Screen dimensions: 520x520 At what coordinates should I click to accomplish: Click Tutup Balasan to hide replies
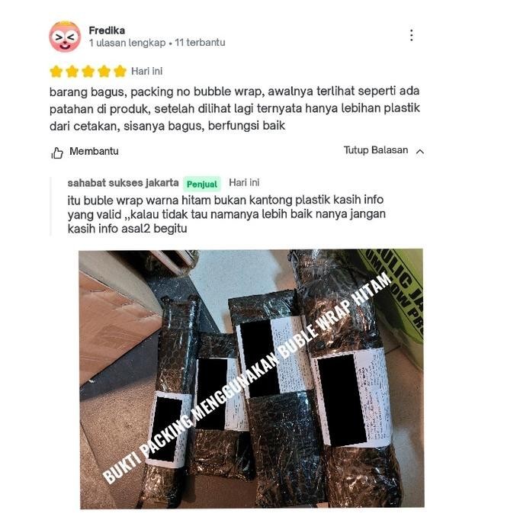pyautogui.click(x=376, y=150)
